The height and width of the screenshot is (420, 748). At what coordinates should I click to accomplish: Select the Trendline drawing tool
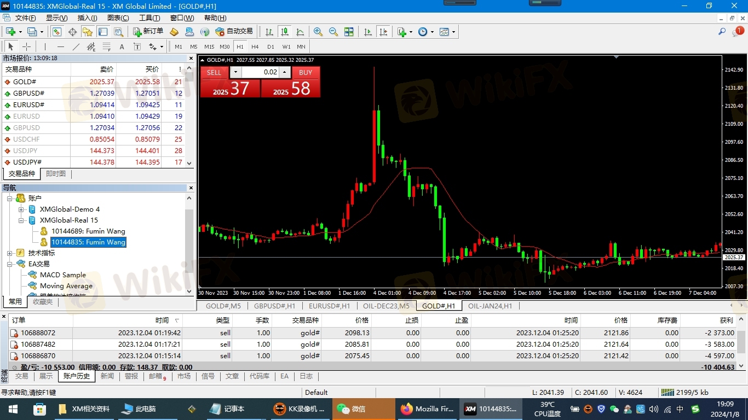tap(76, 46)
